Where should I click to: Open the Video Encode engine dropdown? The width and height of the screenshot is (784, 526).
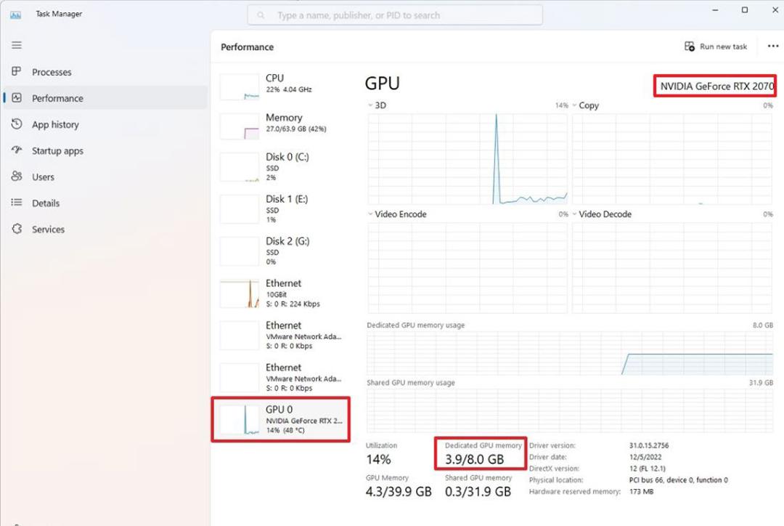tap(370, 214)
